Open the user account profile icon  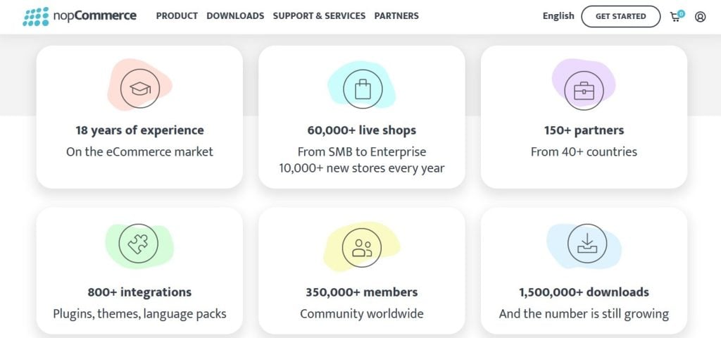(700, 17)
